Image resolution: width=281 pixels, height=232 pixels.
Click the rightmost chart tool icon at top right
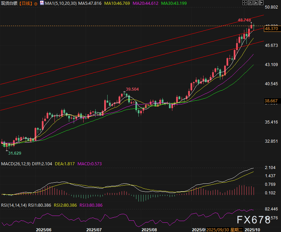point(261,3)
